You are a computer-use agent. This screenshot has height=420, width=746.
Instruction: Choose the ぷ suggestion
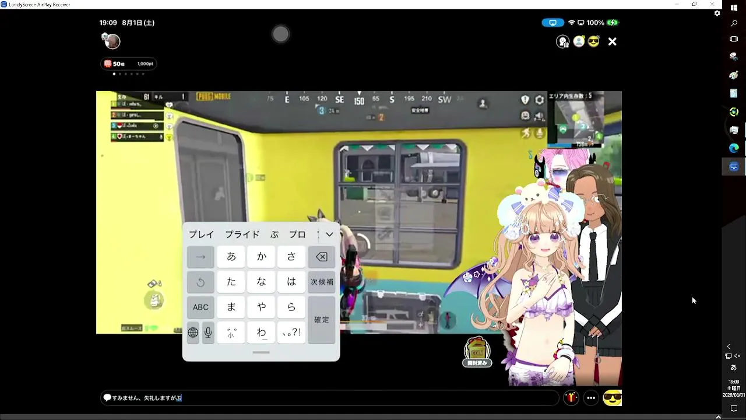coord(275,235)
